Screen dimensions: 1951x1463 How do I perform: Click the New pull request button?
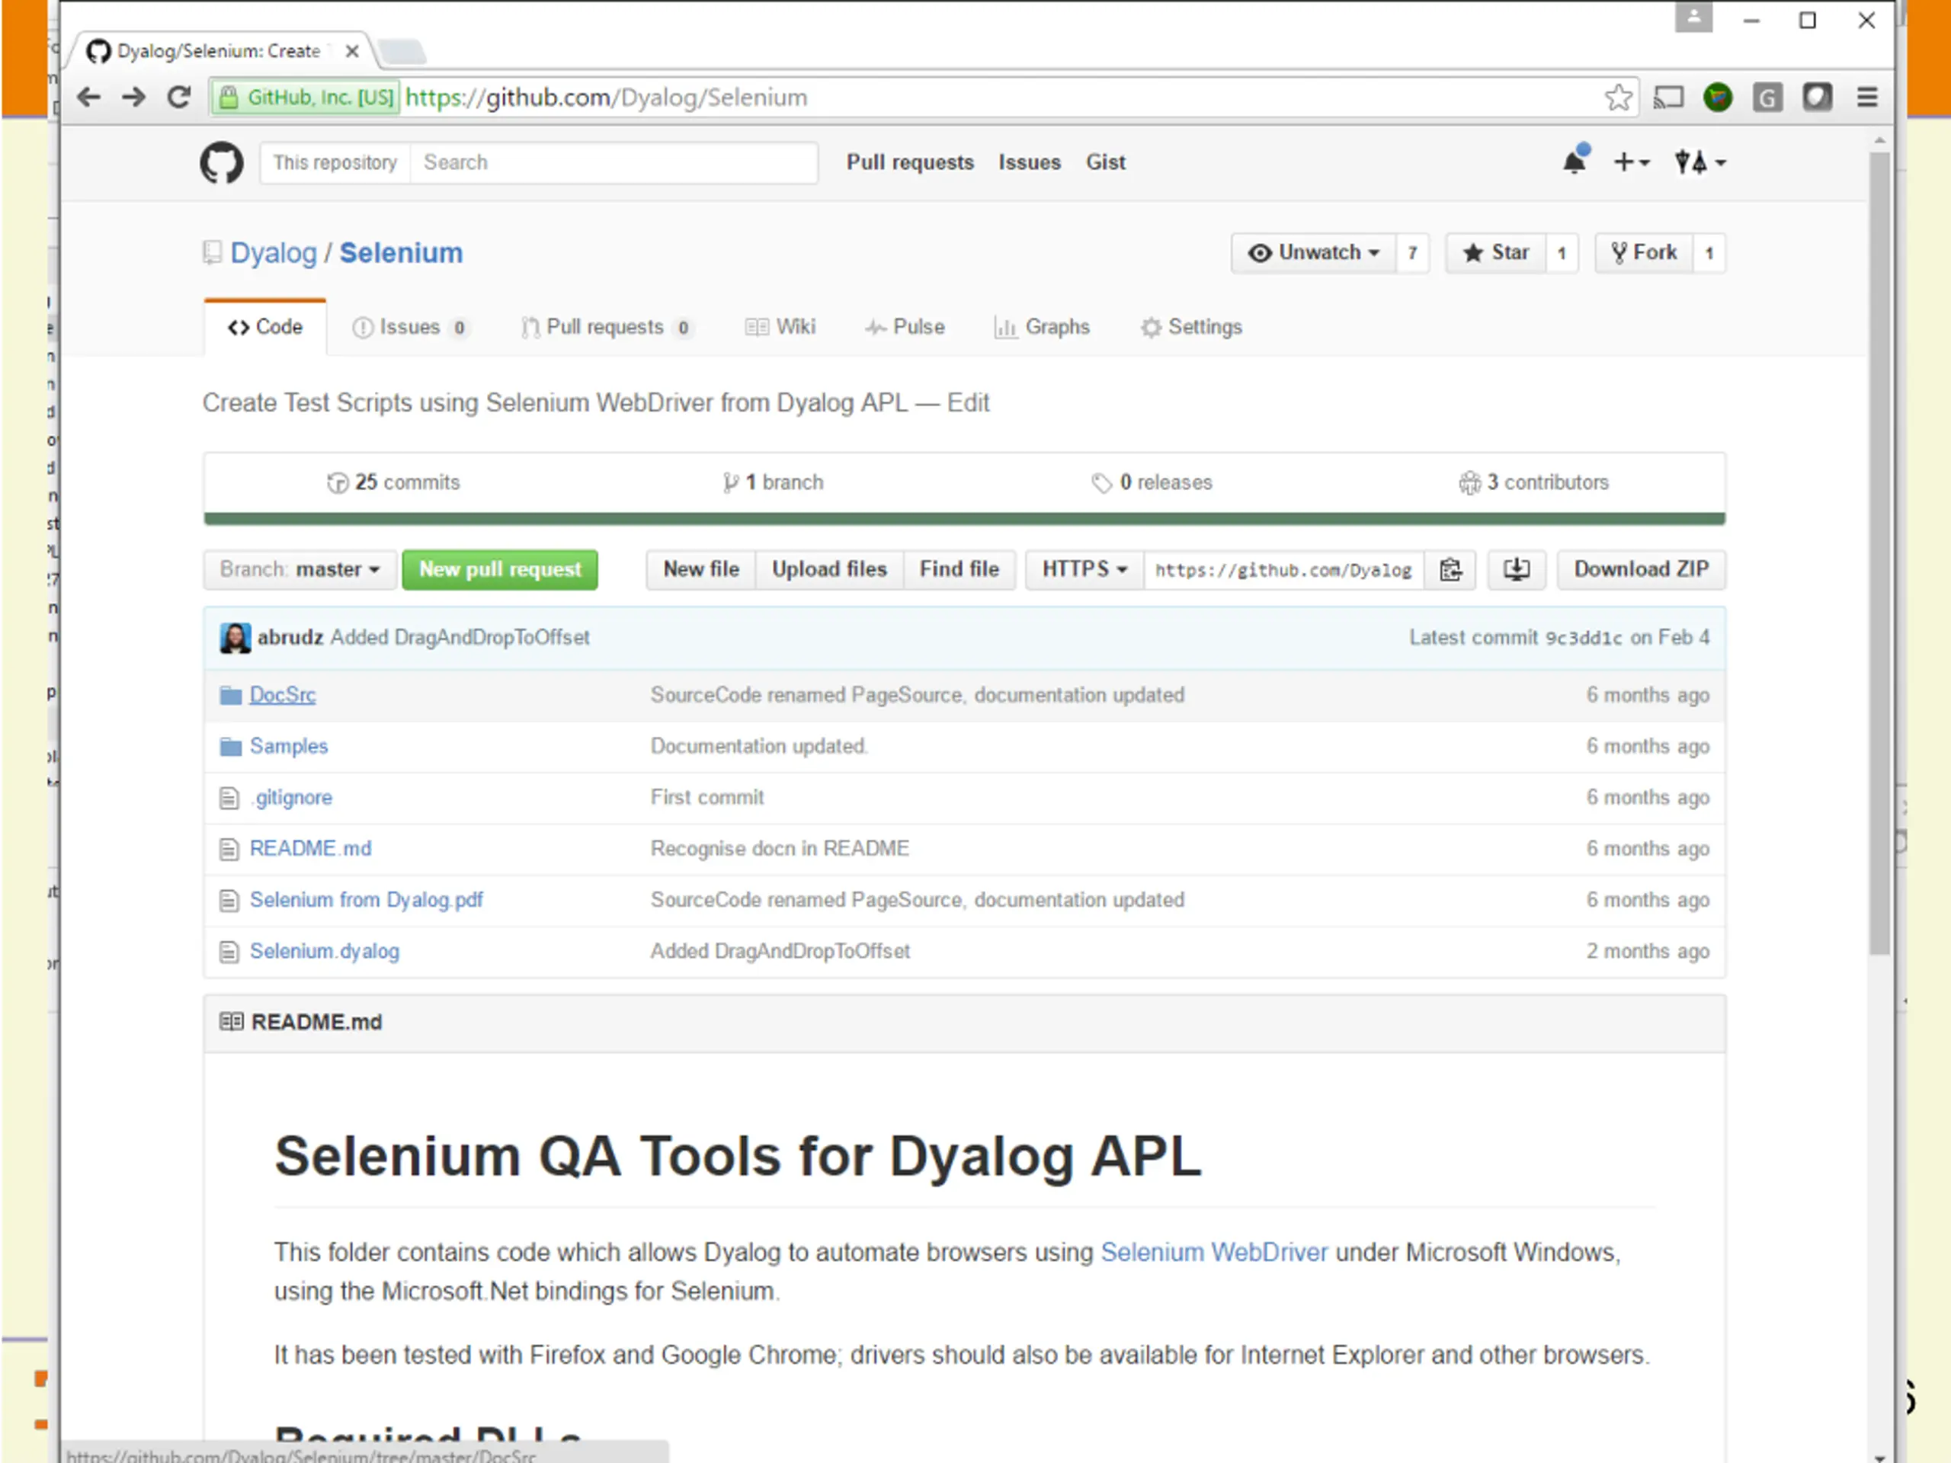click(x=500, y=570)
